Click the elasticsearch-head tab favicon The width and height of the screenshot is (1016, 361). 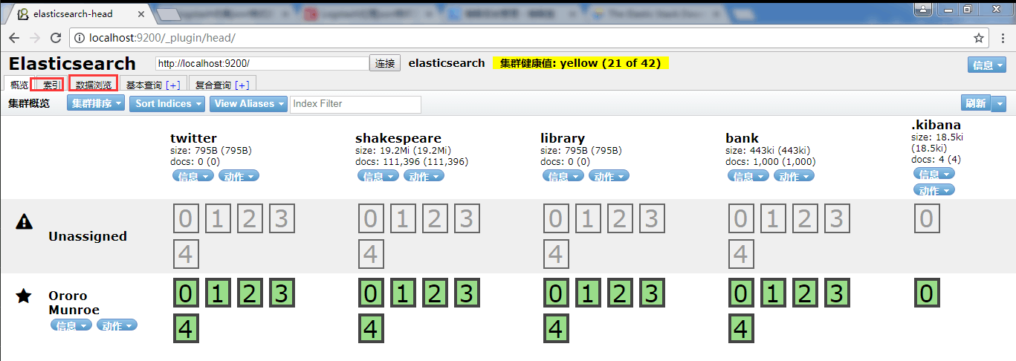point(23,13)
